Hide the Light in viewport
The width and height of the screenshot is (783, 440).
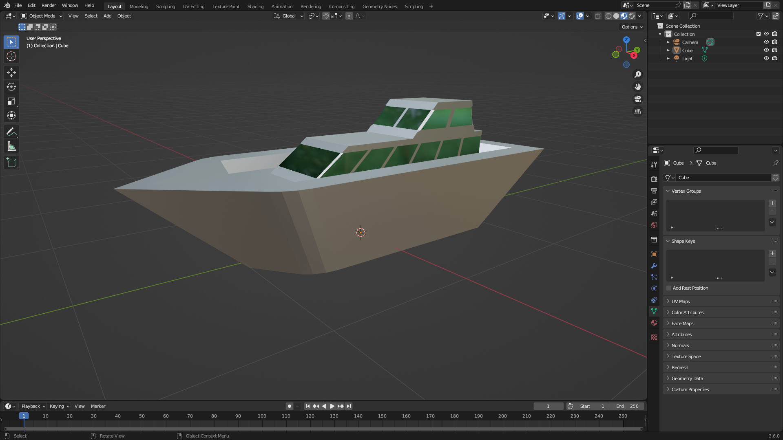pos(766,59)
